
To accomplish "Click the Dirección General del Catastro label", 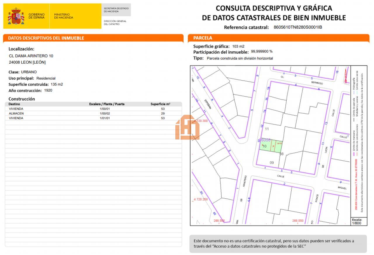I will 115,22.
